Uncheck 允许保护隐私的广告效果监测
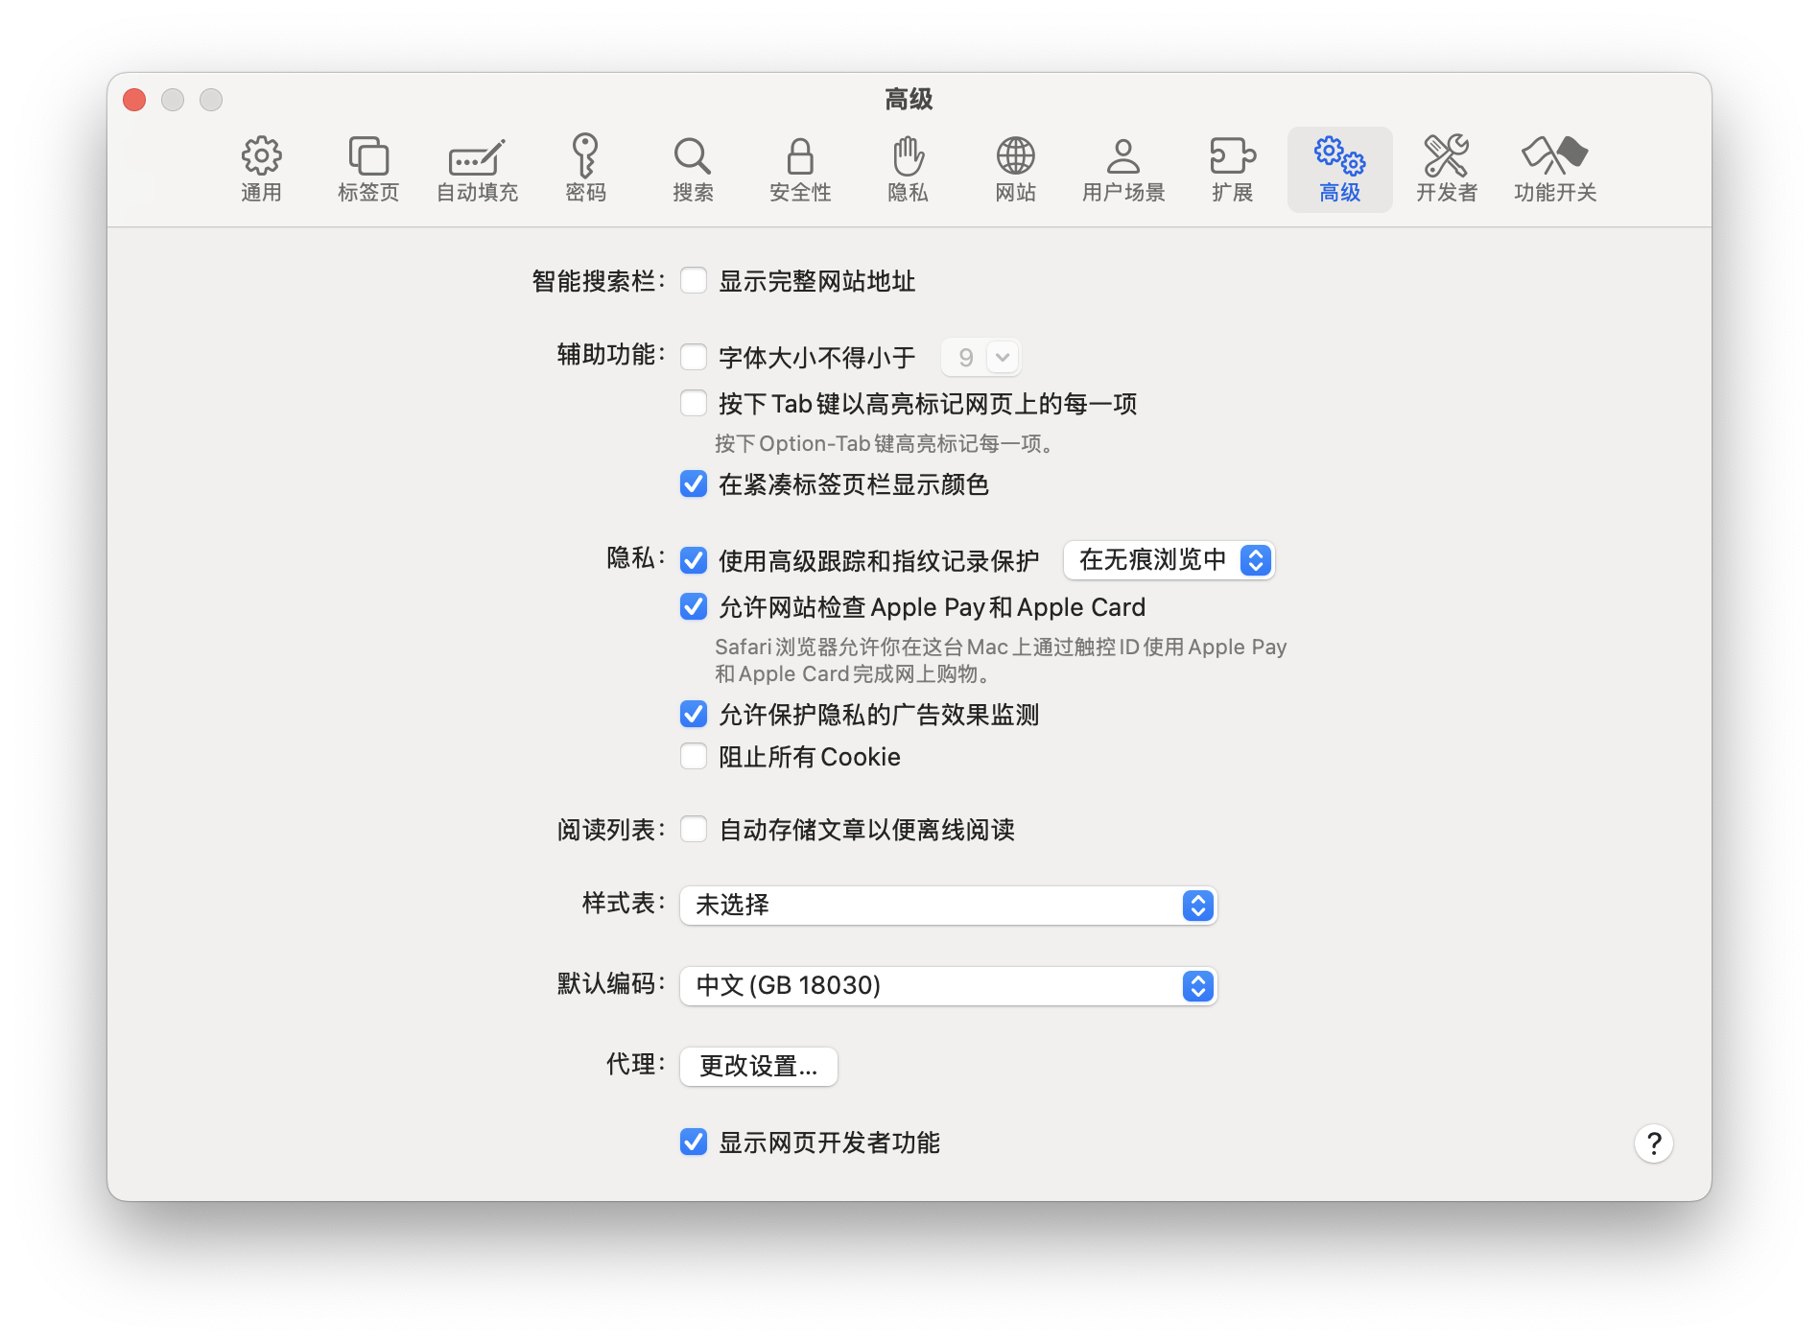1819x1343 pixels. click(x=694, y=715)
